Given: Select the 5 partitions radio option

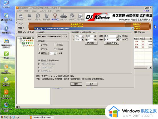Looking at the screenshot, I should (39, 49).
